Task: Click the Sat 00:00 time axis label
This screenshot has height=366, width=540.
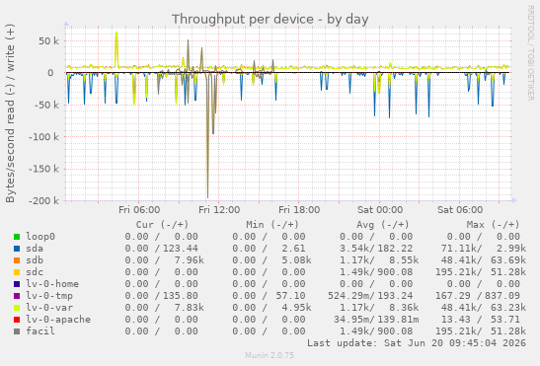Action: point(380,210)
